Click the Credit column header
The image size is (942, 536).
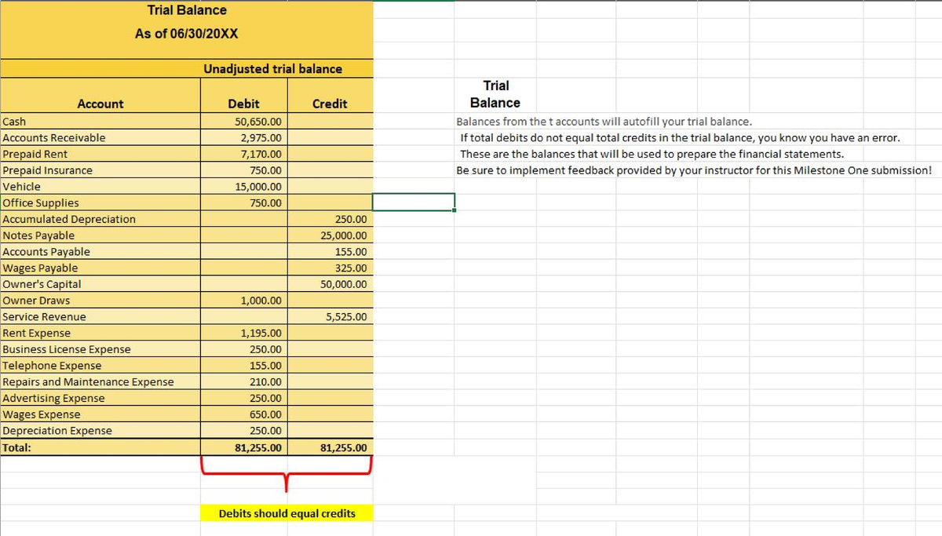point(330,104)
